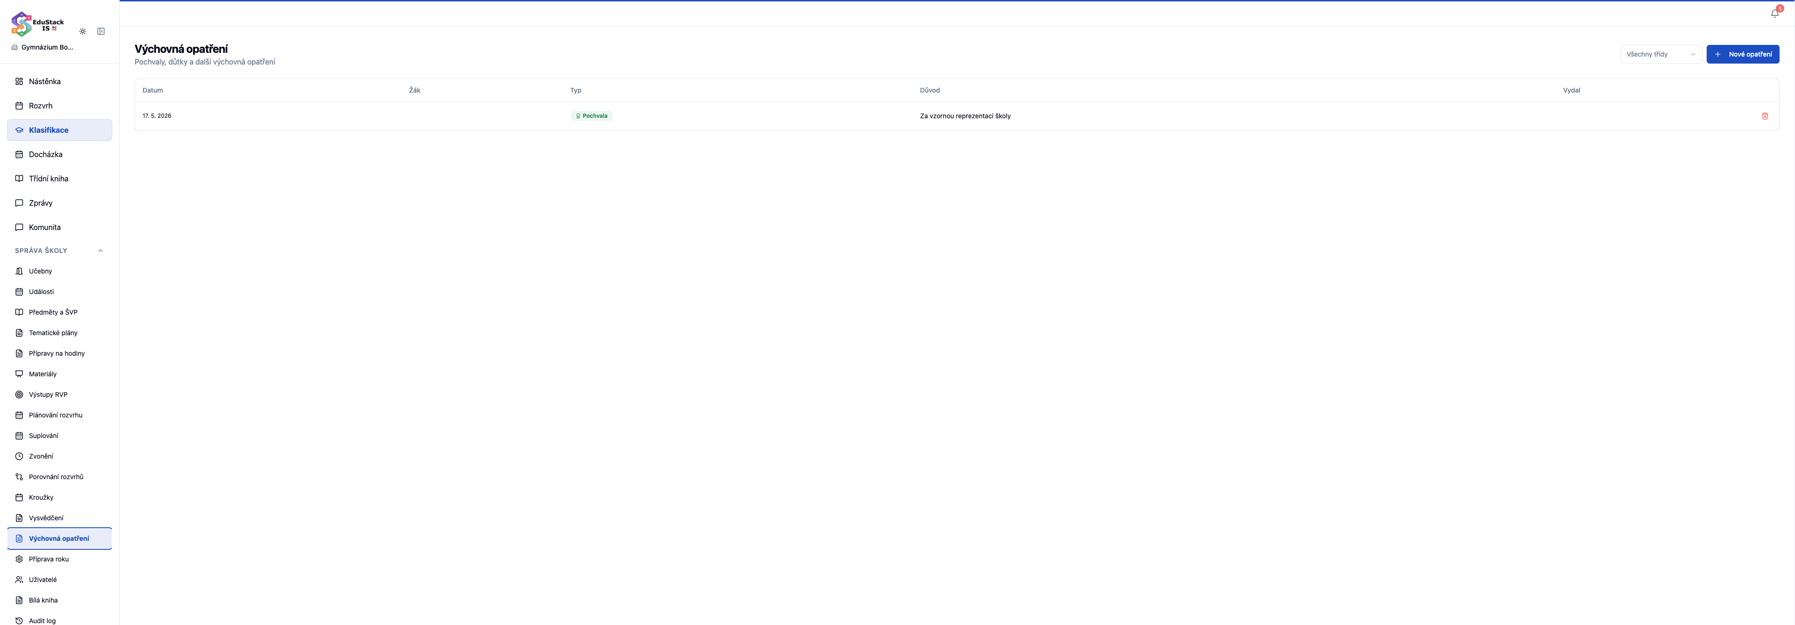
Task: Click the Učebny building icon
Action: click(x=20, y=271)
